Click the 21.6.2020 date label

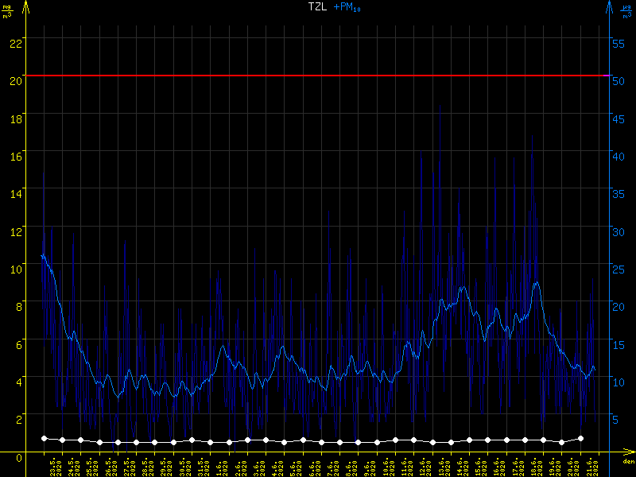[591, 465]
